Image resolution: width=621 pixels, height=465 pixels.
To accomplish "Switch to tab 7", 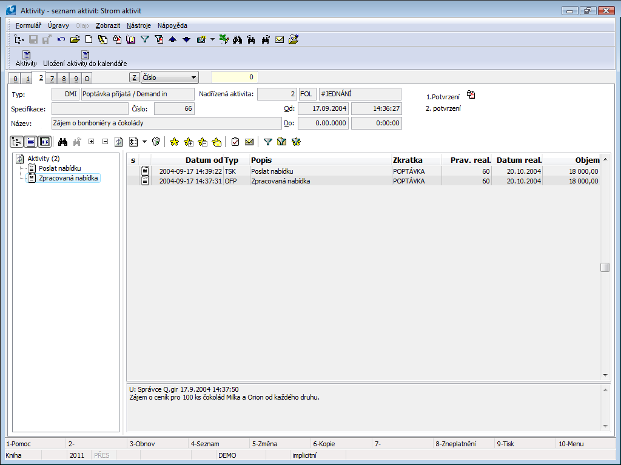I will pyautogui.click(x=52, y=79).
